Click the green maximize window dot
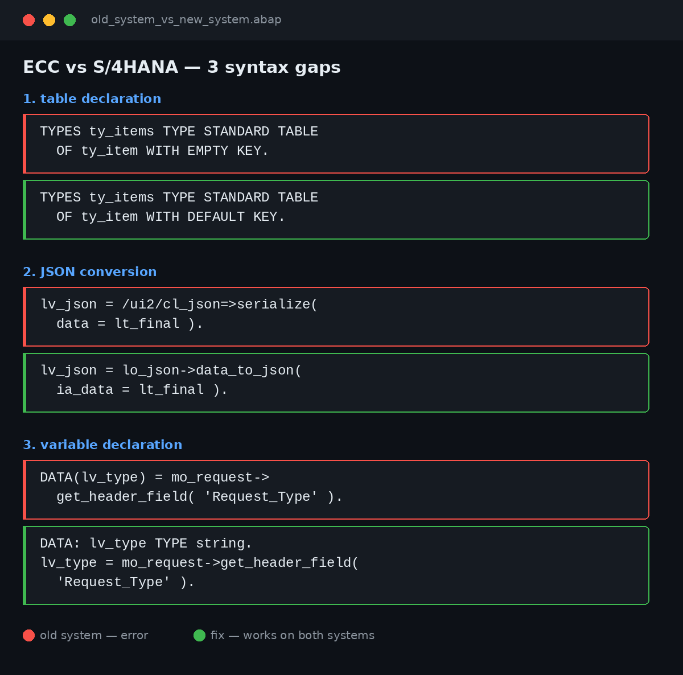The width and height of the screenshot is (683, 675). coord(70,20)
